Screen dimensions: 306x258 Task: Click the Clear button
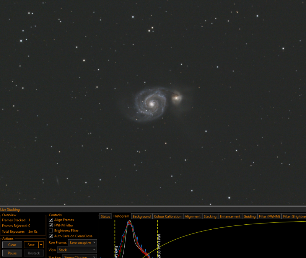[x=12, y=245]
